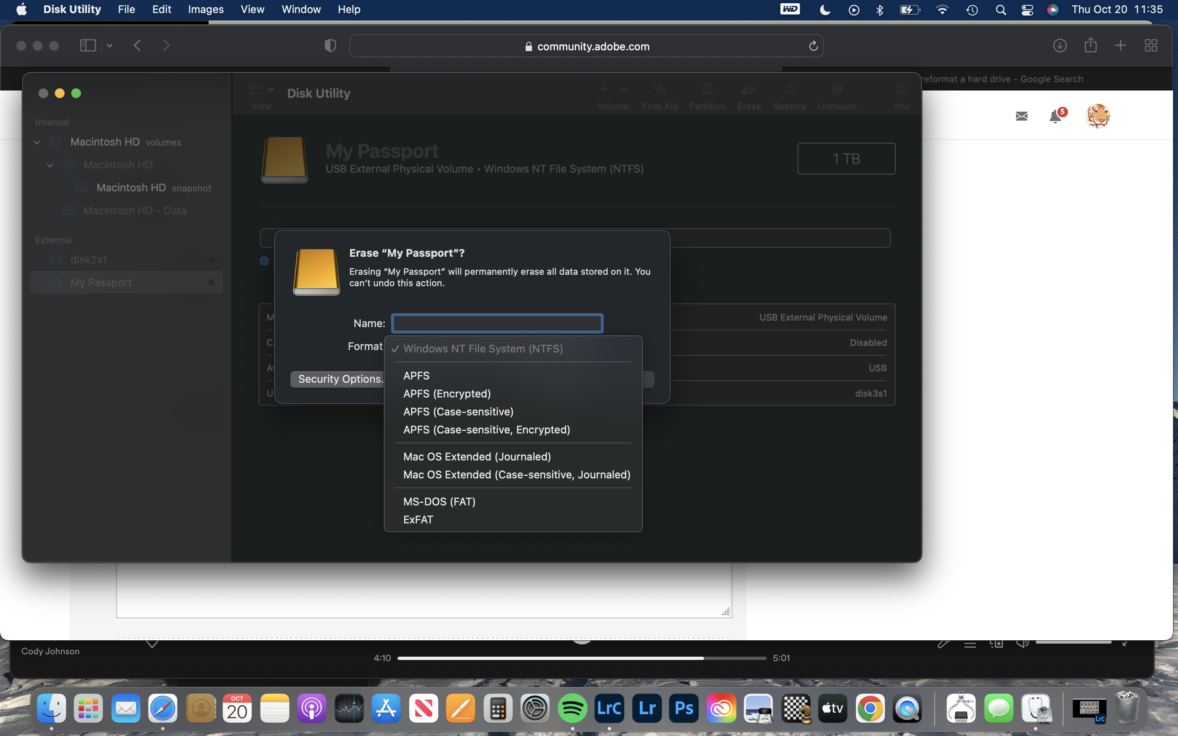The image size is (1178, 736).
Task: Open the Info panel for My Passport
Action: click(901, 95)
